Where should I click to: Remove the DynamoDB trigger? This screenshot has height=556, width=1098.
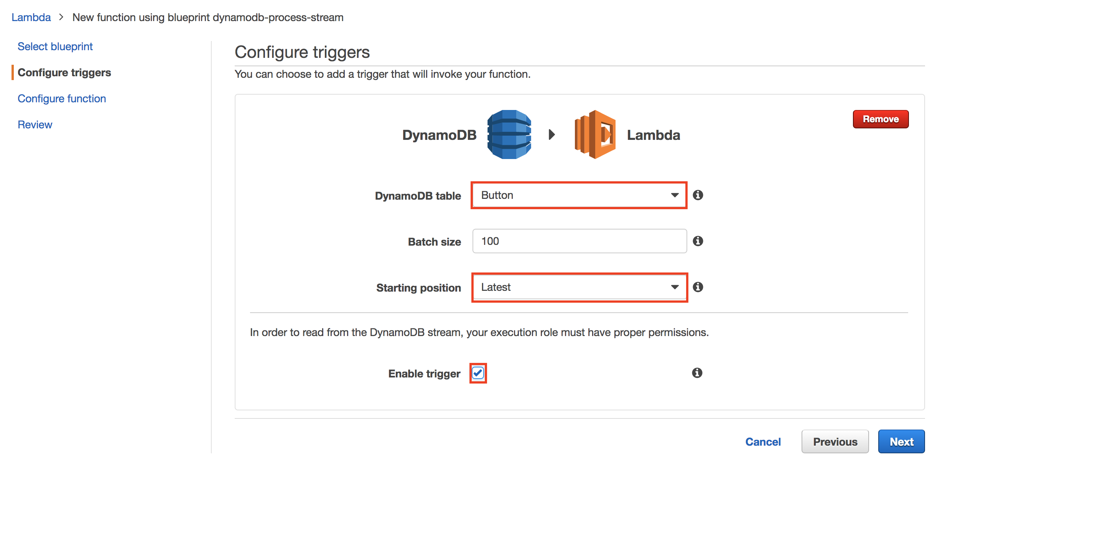tap(881, 119)
